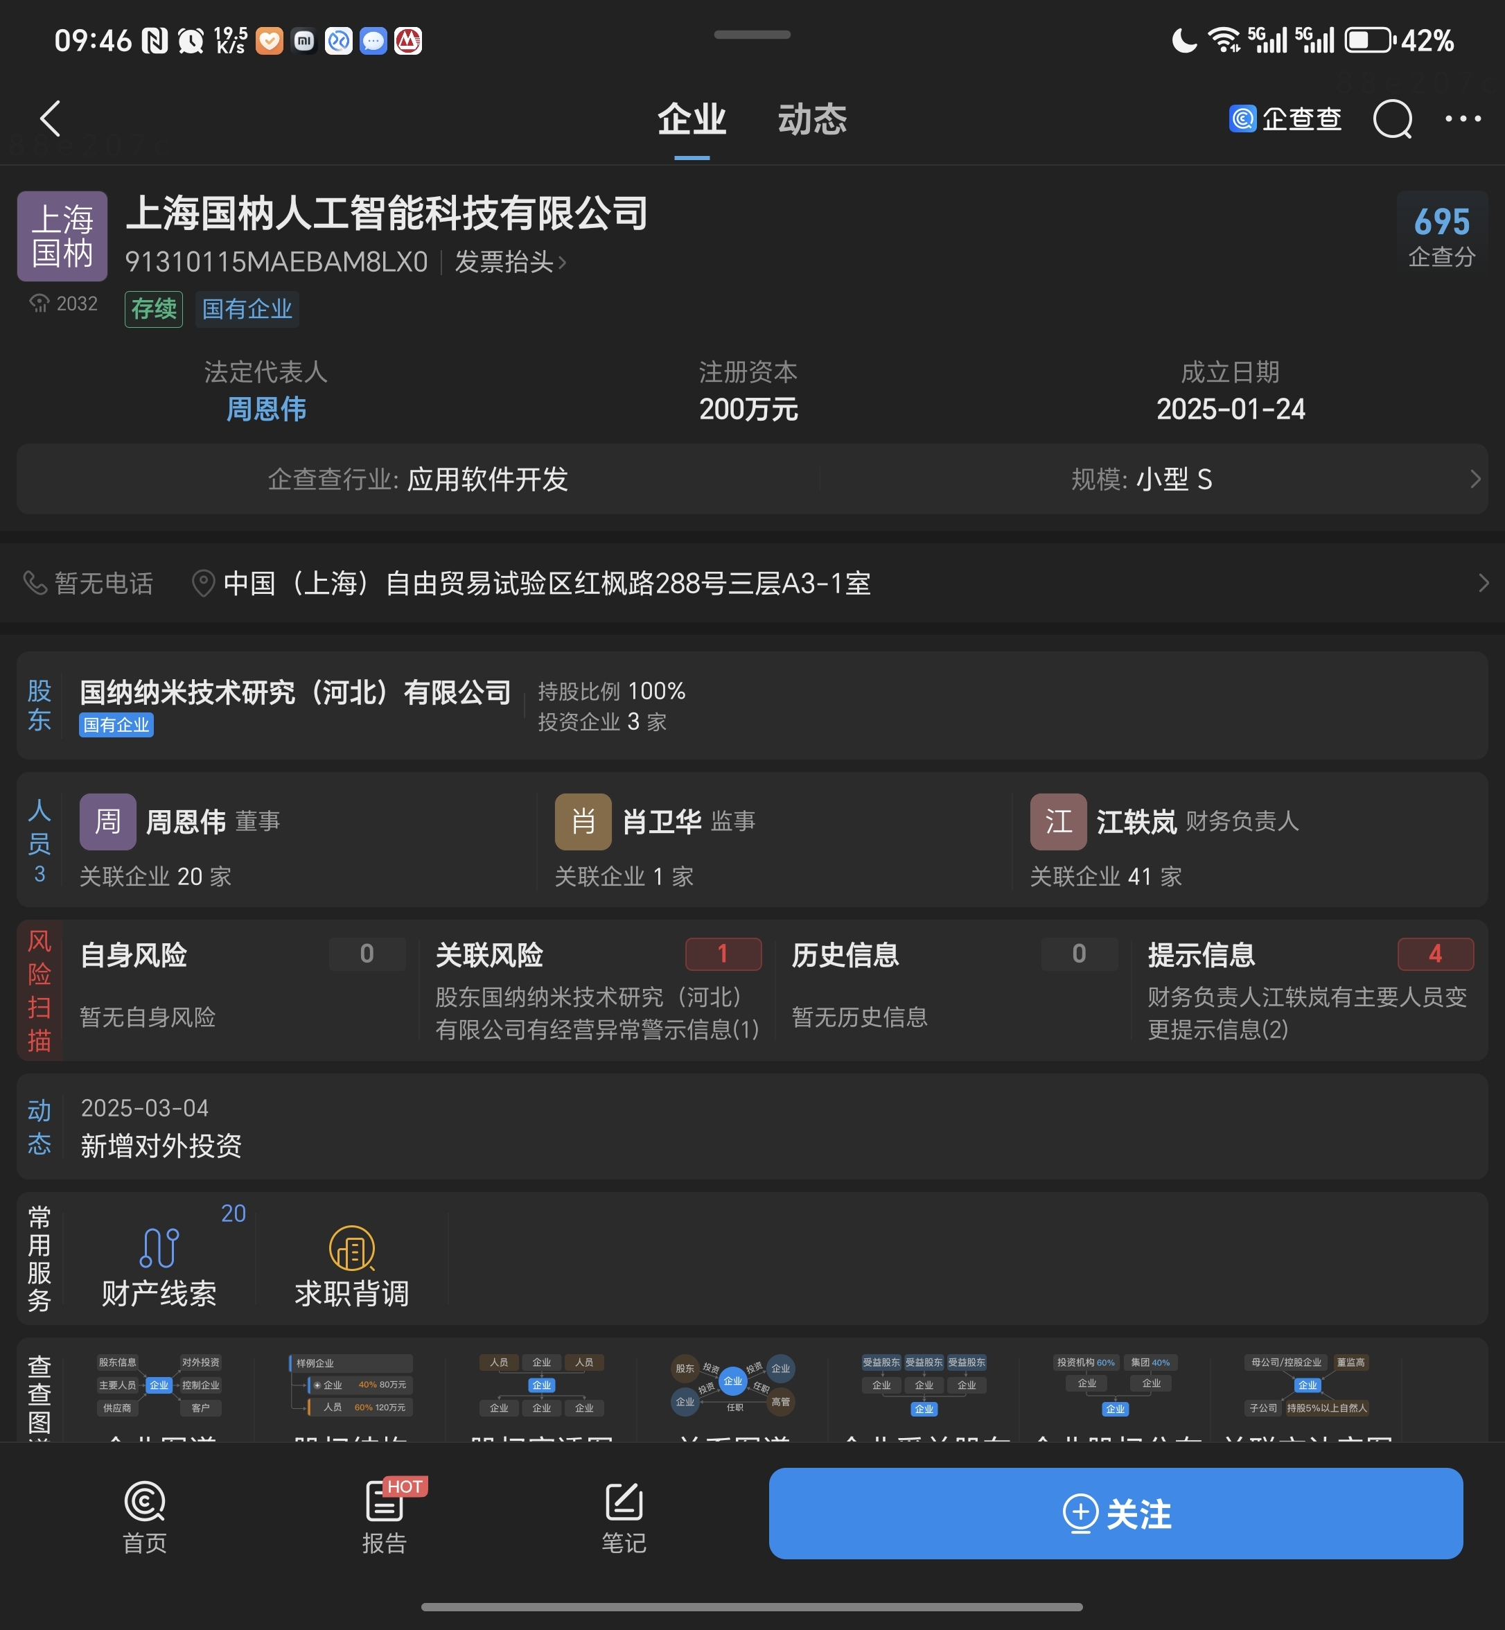Open 周恩伟 关联企业 20 家
1505x1630 pixels.
tap(155, 876)
